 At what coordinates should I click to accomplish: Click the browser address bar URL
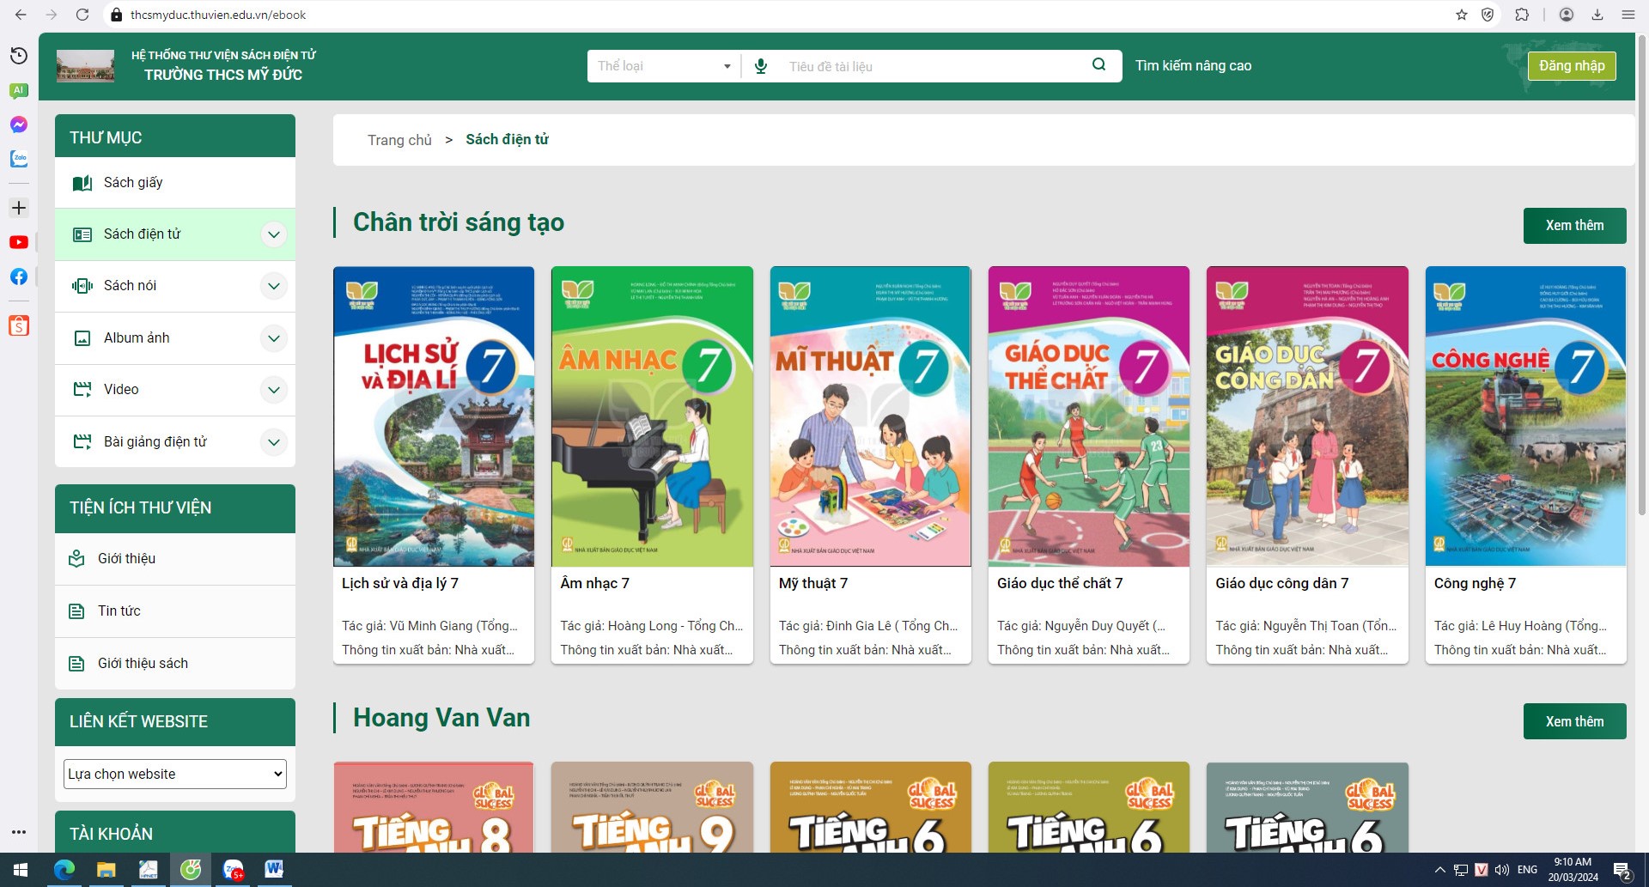pyautogui.click(x=218, y=15)
